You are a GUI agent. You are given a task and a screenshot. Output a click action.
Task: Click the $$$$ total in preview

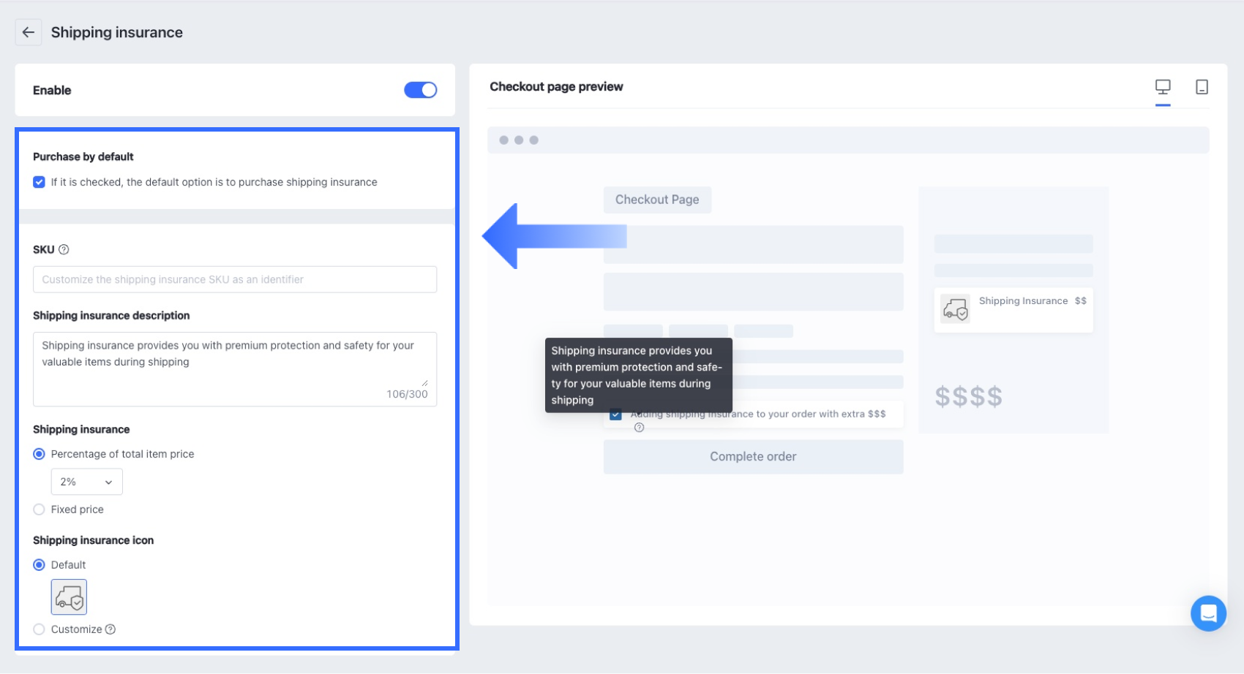(x=968, y=397)
